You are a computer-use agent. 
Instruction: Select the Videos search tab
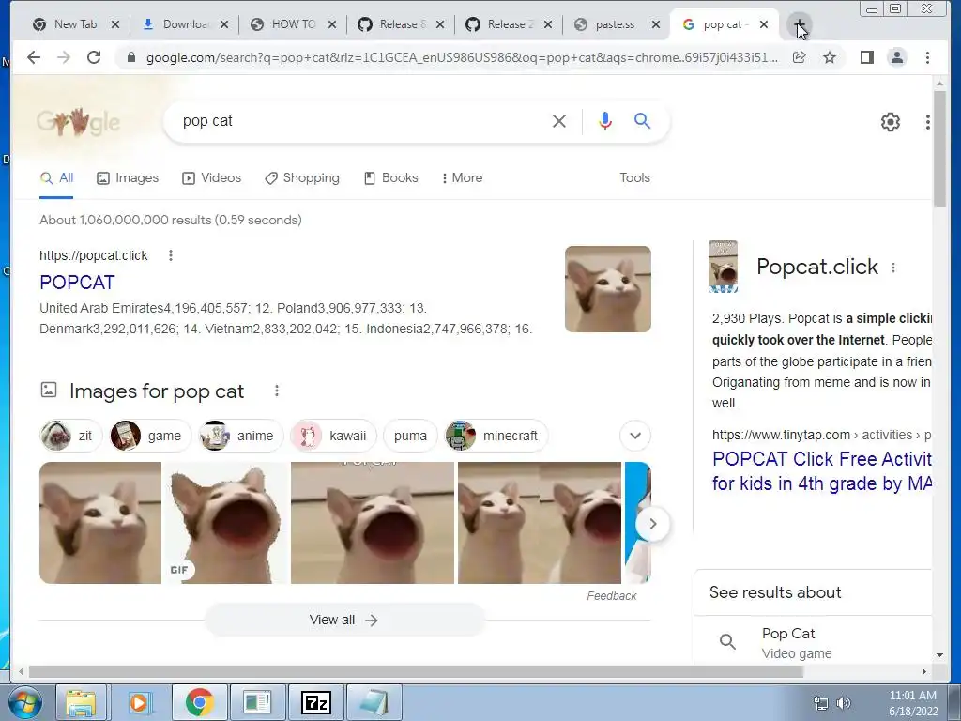point(211,177)
